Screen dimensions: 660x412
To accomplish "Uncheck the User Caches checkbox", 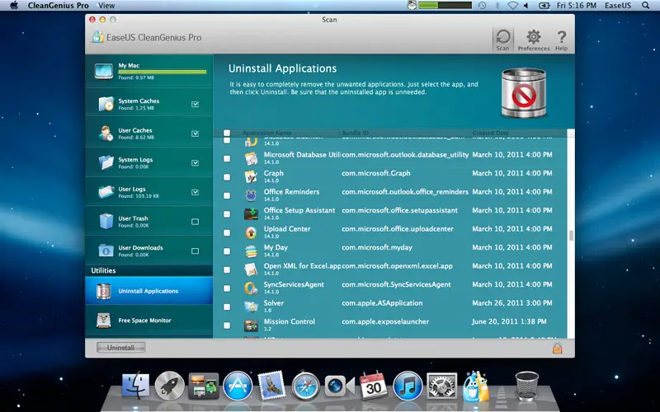I will click(195, 133).
